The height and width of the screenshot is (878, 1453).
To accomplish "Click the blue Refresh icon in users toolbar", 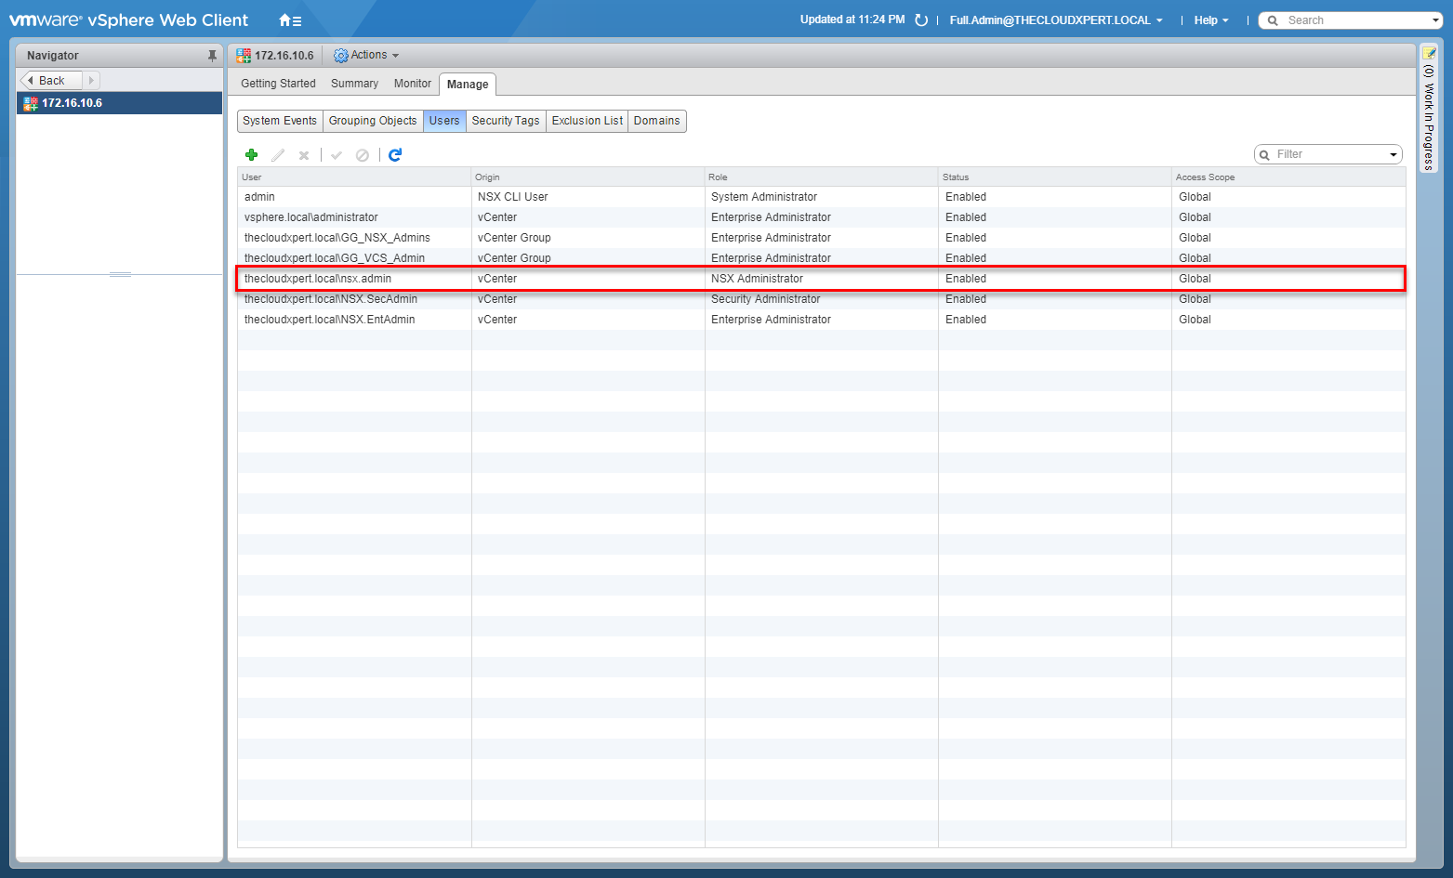I will [x=395, y=155].
